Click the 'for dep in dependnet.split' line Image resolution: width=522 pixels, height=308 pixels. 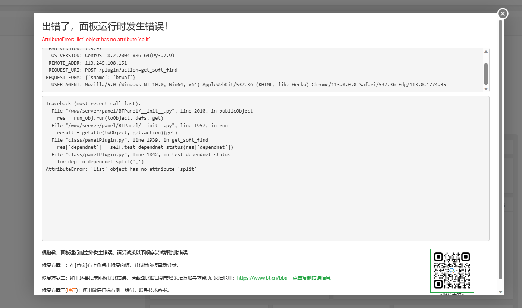point(102,161)
